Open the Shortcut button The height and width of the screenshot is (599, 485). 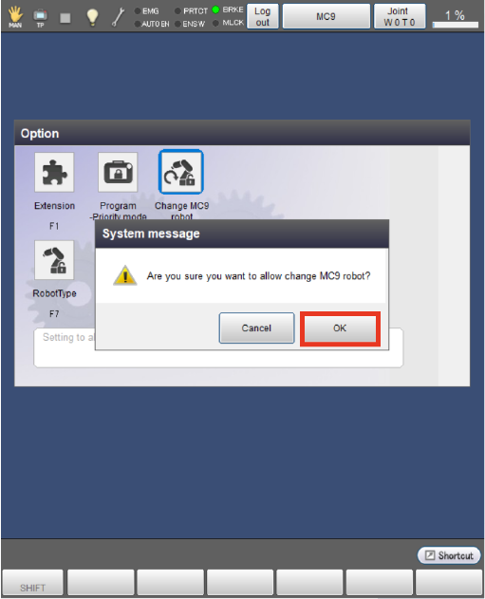click(449, 555)
